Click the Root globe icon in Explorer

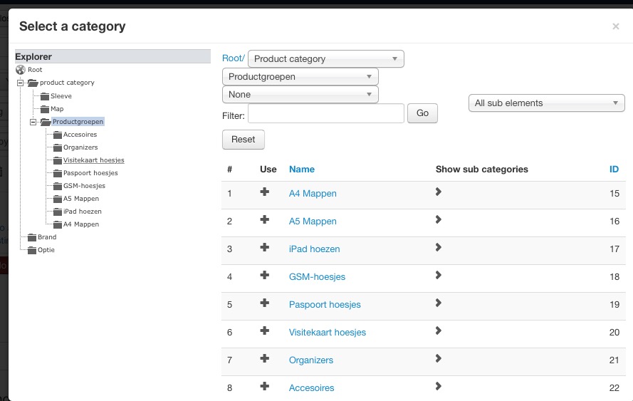tap(21, 70)
